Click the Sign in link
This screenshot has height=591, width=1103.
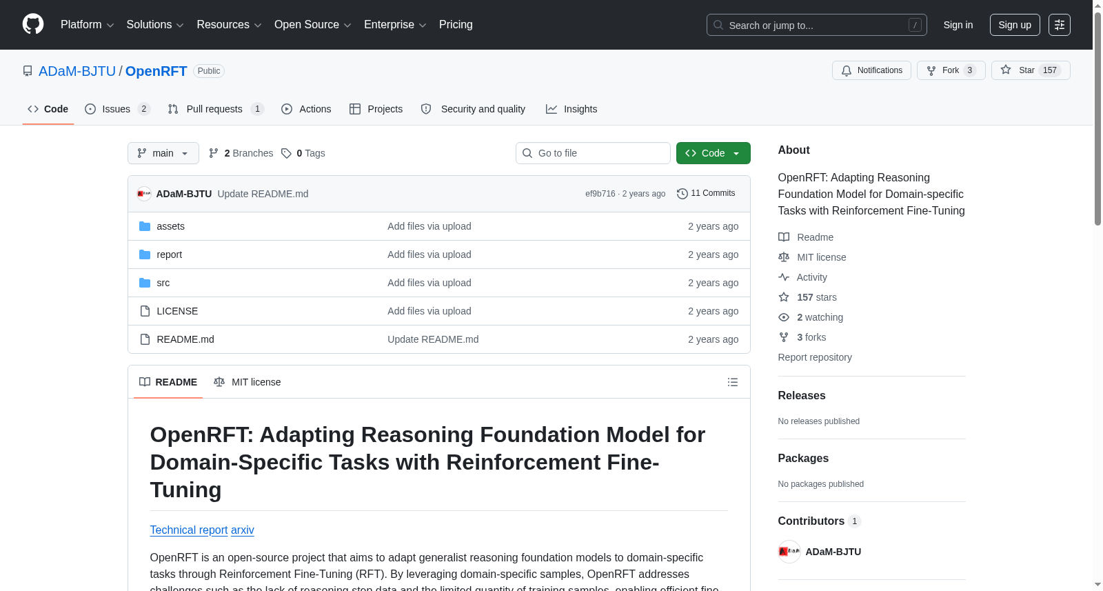958,25
